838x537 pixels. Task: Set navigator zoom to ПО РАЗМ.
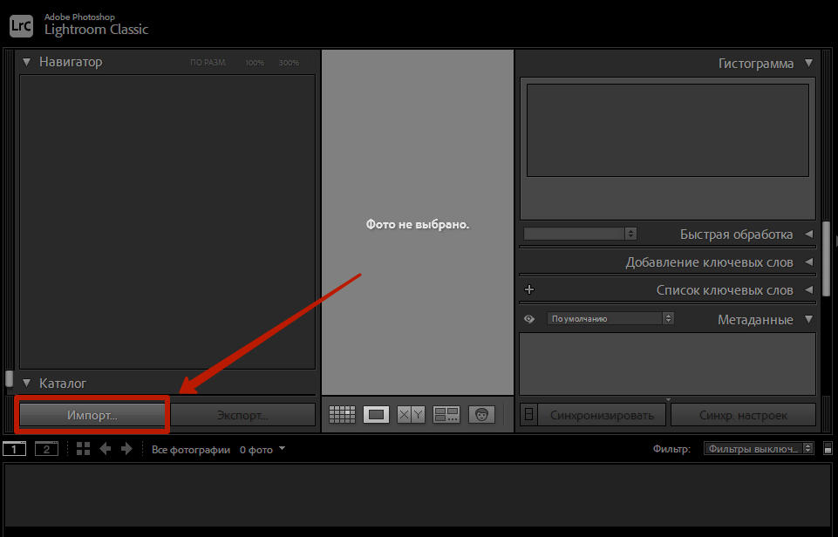pos(208,63)
